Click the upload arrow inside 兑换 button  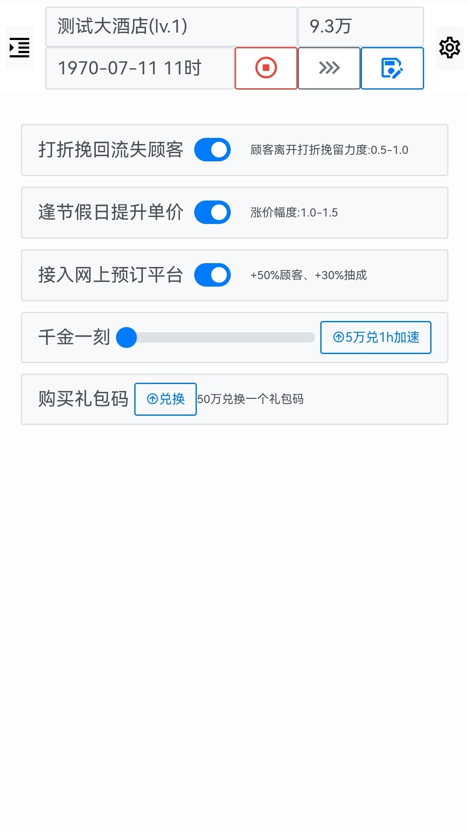point(152,399)
